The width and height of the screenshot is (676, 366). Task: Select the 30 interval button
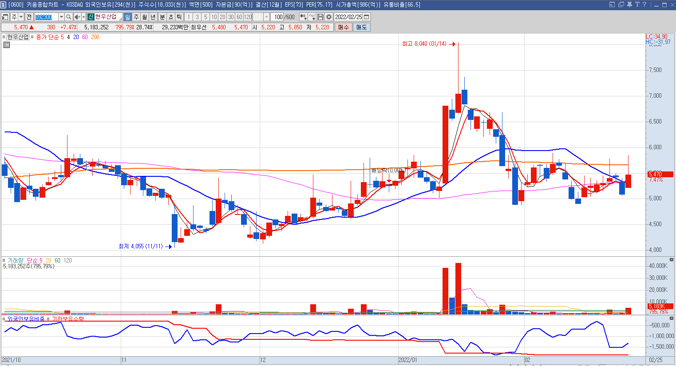(231, 17)
